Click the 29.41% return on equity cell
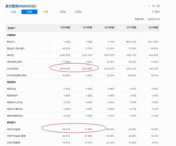Image resolution: width=176 pixels, height=146 pixels. pos(66,129)
